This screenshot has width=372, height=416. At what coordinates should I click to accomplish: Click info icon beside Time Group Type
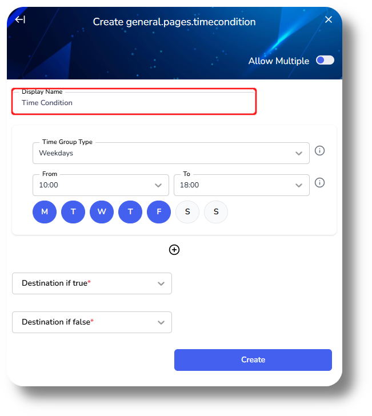[319, 151]
